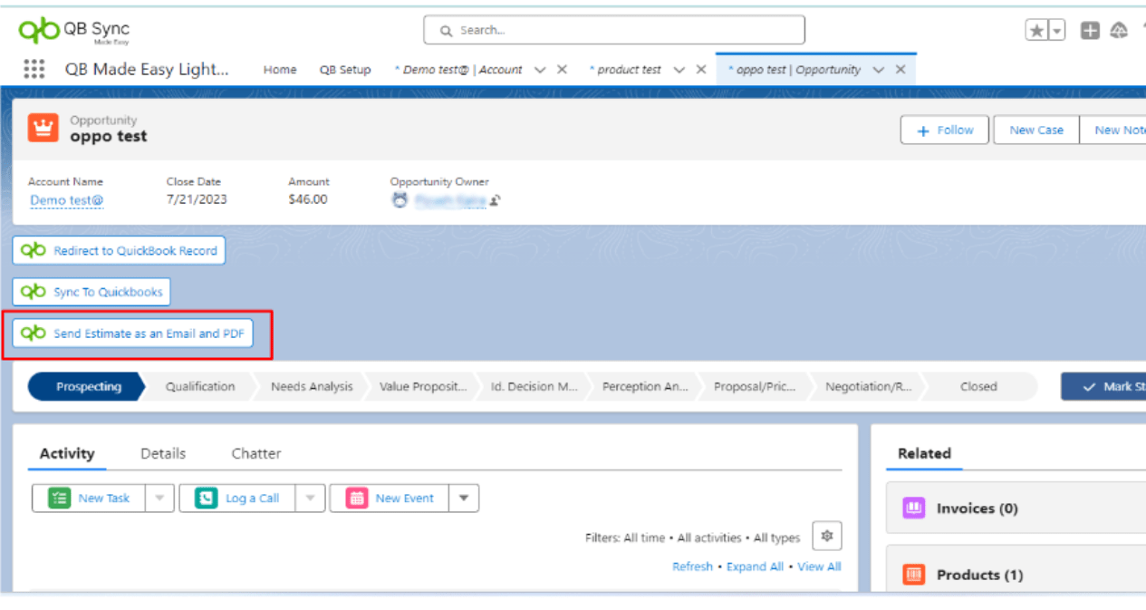Open the Demo test@ account link
Viewport: 1146px width, 610px height.
(x=66, y=199)
